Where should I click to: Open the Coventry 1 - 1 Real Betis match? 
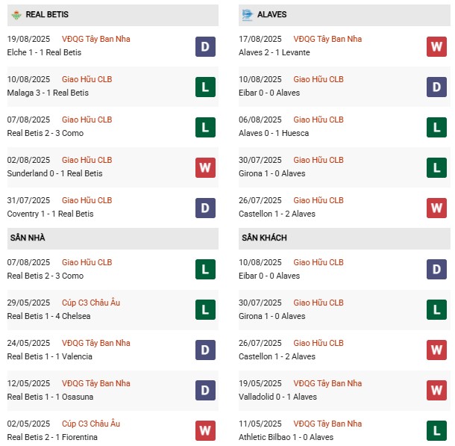coord(50,214)
